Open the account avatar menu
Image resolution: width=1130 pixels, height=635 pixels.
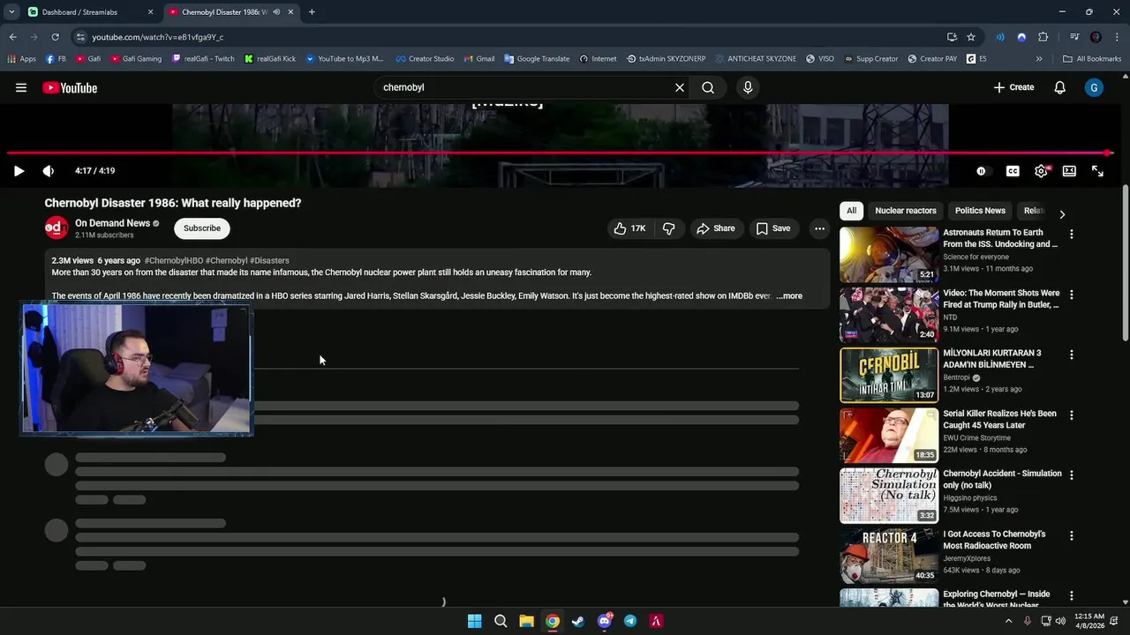point(1094,87)
